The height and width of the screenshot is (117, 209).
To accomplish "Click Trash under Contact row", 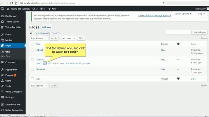I will (x=55, y=64).
